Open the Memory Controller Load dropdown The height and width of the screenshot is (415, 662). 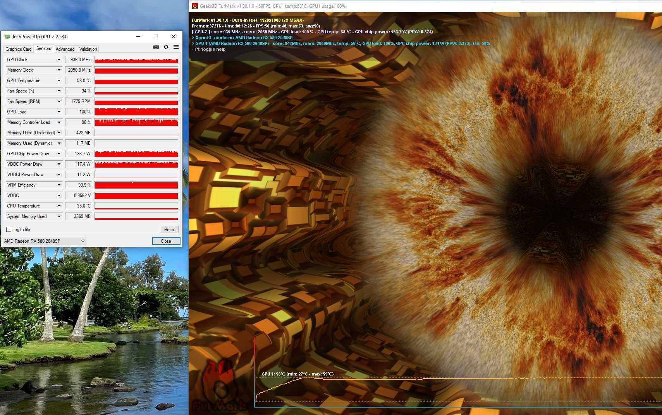pyautogui.click(x=59, y=122)
